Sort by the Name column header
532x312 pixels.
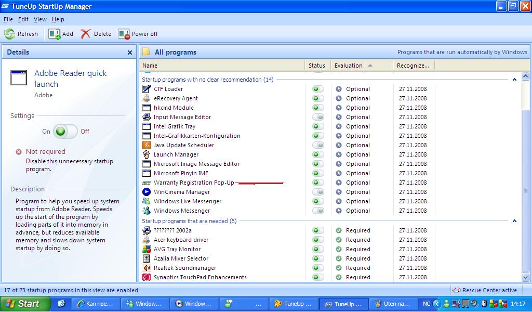(x=222, y=66)
